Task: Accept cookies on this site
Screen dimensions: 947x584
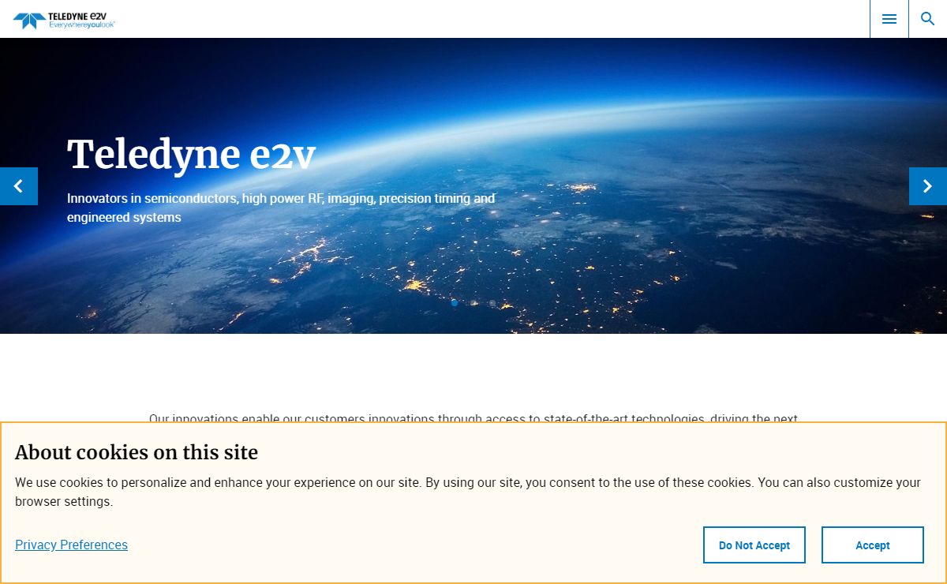Action: [x=873, y=545]
